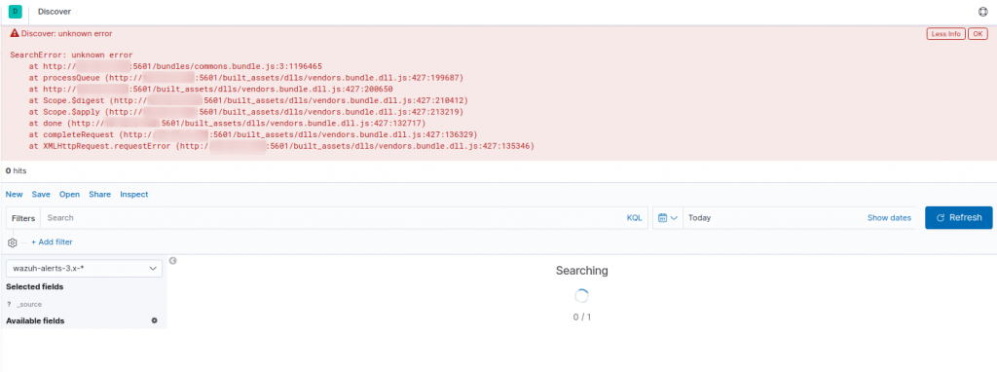Open the help menu globe icon
This screenshot has height=372, width=997.
pos(983,12)
